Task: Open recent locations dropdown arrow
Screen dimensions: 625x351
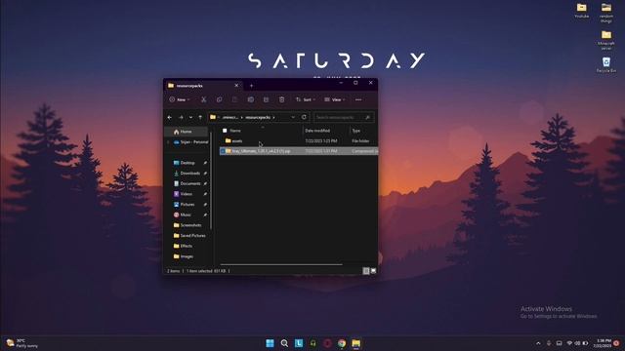Action: (190, 117)
